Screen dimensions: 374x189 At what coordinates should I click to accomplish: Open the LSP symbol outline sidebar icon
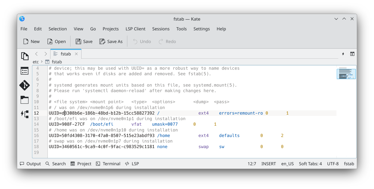pyautogui.click(x=25, y=114)
